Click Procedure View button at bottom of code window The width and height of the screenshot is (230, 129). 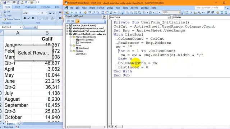coord(109,126)
